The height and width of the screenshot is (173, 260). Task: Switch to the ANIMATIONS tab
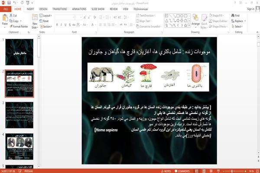point(79,9)
